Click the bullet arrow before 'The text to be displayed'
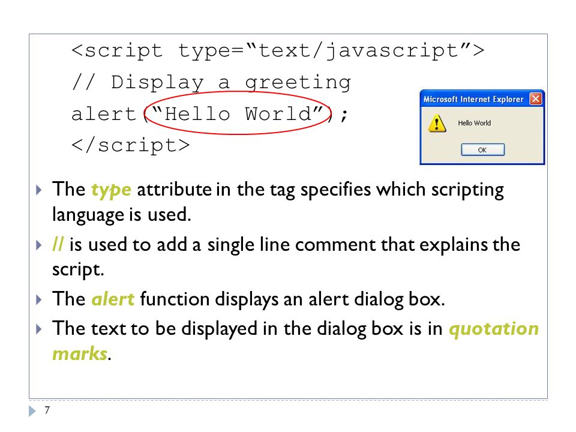The width and height of the screenshot is (576, 432). tap(39, 329)
